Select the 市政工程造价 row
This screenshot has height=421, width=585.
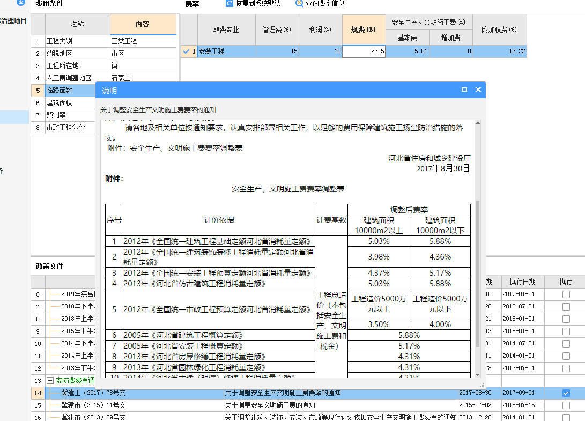point(63,127)
